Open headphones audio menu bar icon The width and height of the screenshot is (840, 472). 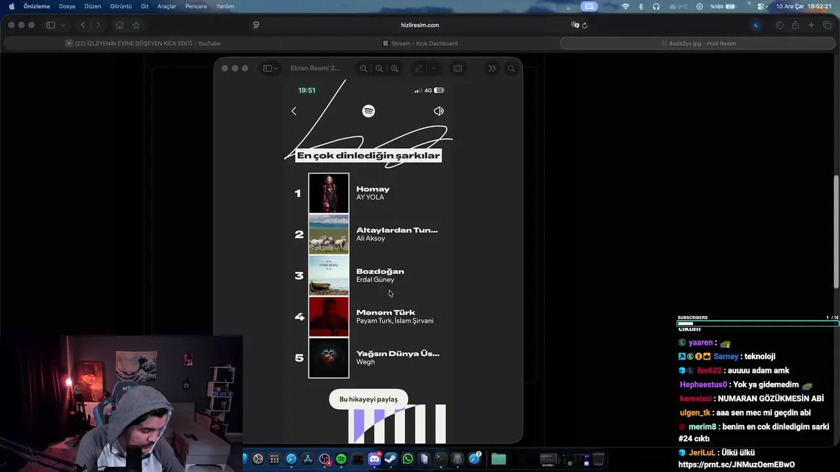(x=656, y=7)
